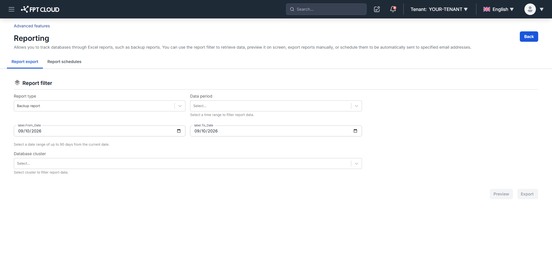The height and width of the screenshot is (272, 552).
Task: Open the Advanced features breadcrumb link
Action: point(32,26)
